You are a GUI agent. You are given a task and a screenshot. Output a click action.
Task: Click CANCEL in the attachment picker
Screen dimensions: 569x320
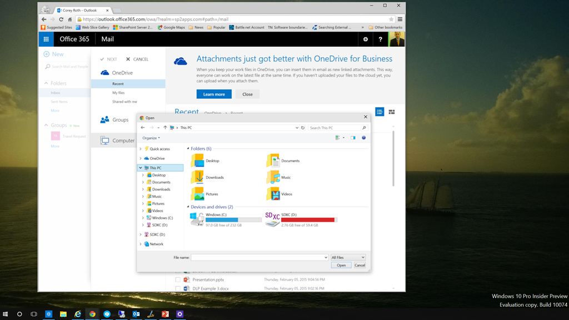pos(137,59)
